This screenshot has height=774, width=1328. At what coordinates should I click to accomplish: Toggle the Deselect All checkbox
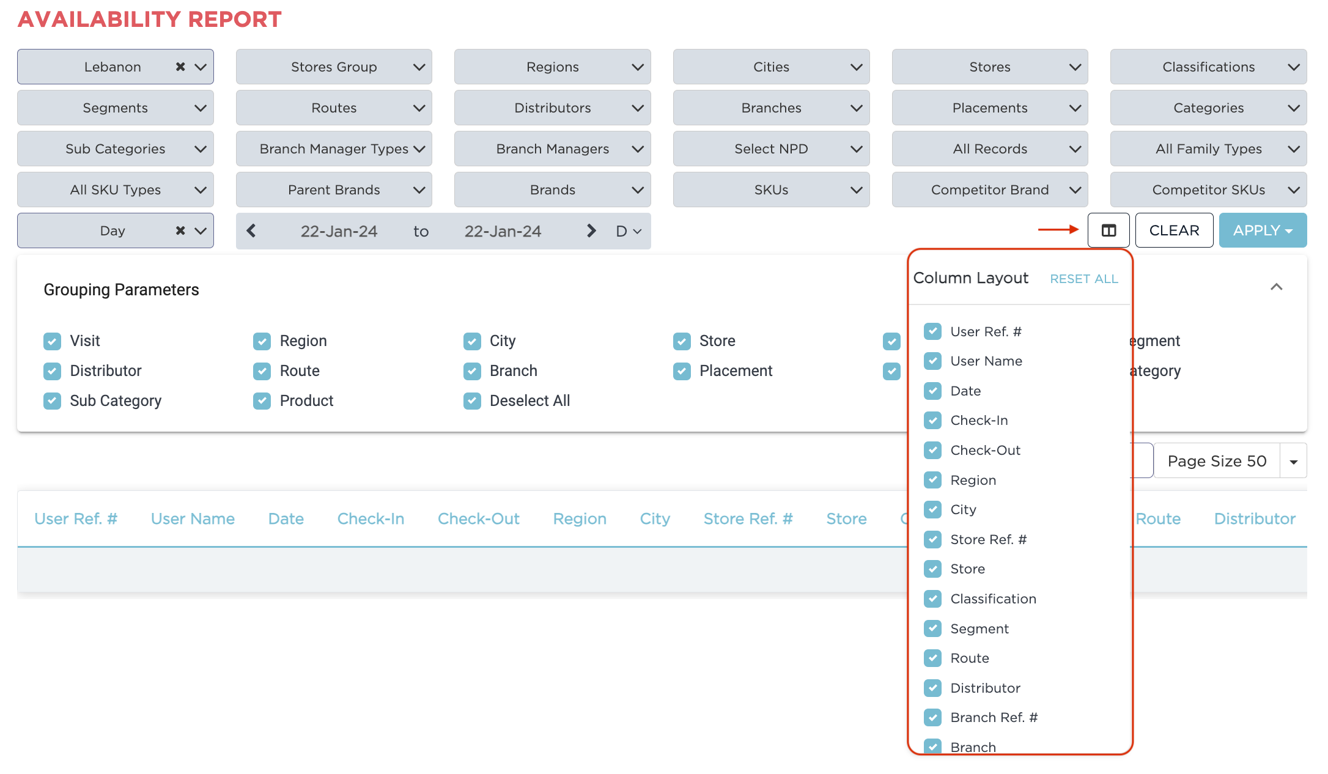pos(472,401)
